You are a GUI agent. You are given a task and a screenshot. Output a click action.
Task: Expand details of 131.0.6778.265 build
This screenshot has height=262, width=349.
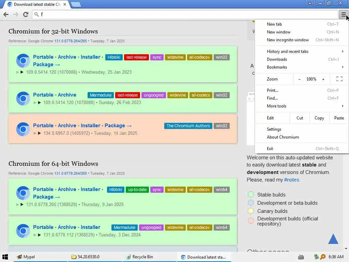pos(22,205)
